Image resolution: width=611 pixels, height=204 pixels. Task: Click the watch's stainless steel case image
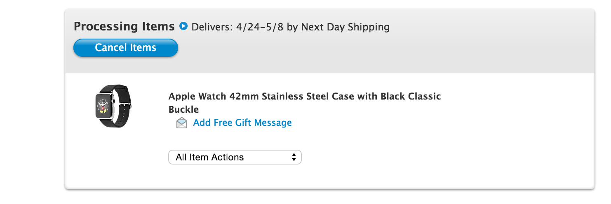click(105, 106)
